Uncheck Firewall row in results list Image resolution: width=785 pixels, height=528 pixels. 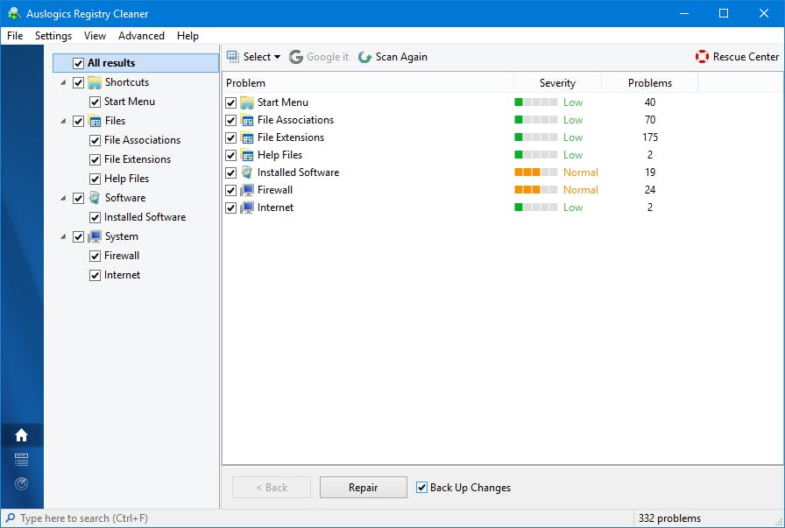point(230,191)
